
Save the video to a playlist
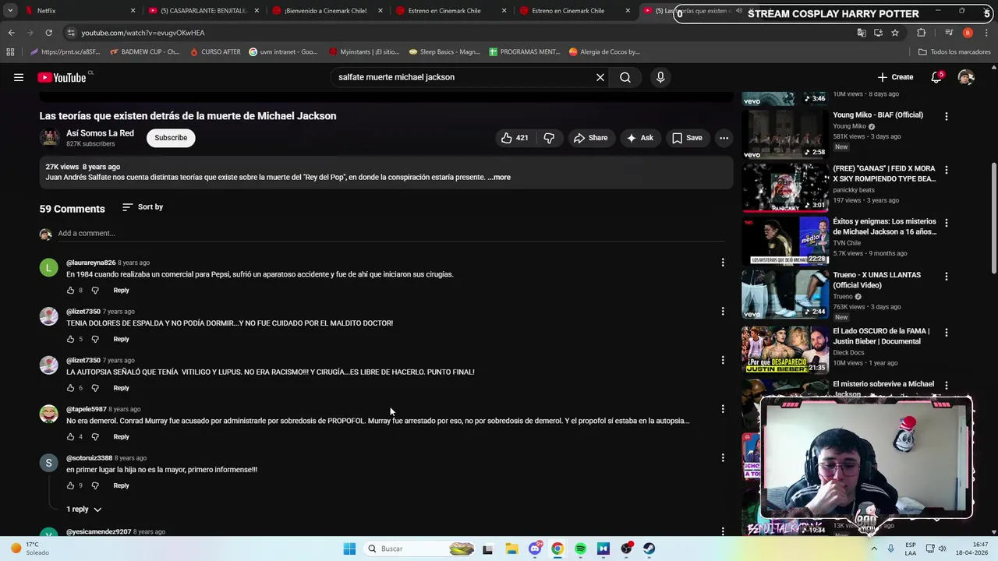tap(687, 138)
